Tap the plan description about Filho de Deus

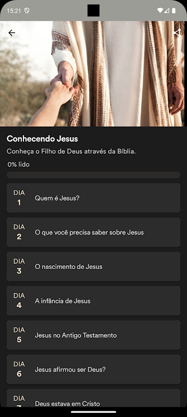[x=71, y=152]
